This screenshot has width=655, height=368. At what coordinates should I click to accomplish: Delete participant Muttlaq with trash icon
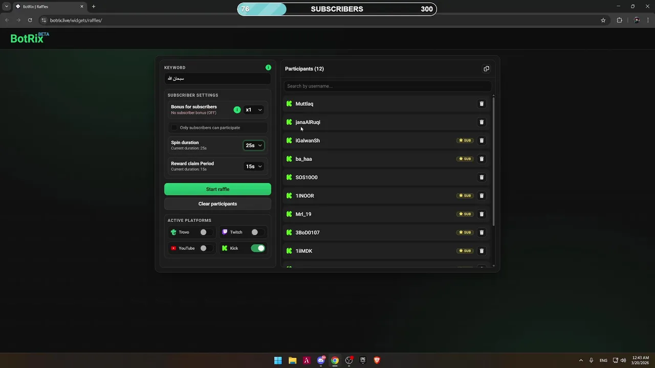(x=482, y=104)
